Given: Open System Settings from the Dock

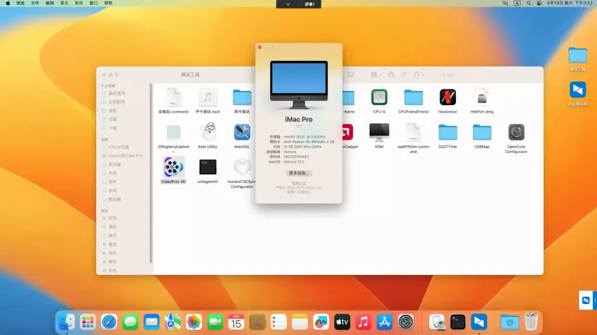Looking at the screenshot, I should click(x=406, y=322).
